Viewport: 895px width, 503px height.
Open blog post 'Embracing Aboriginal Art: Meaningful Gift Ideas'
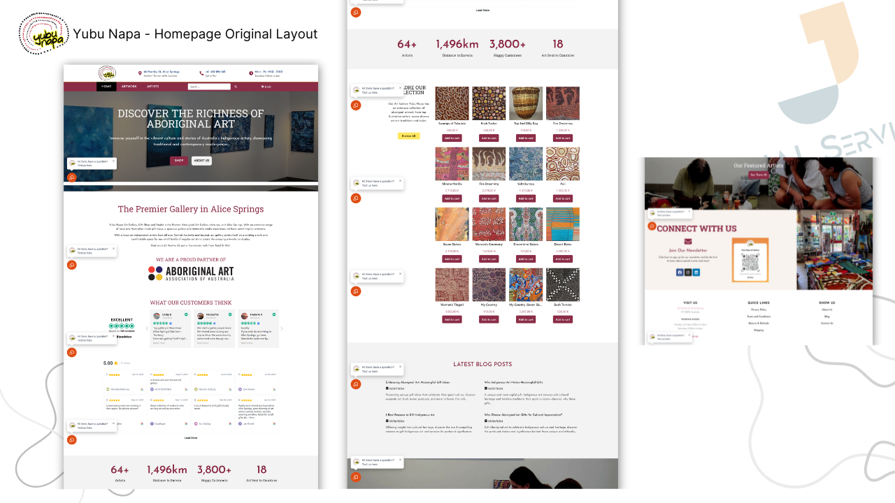coord(417,382)
